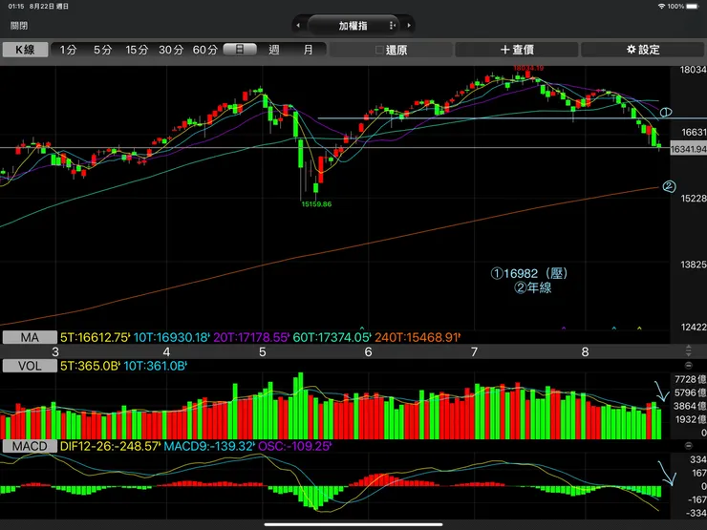Tap the current price tag 16341.94
This screenshot has height=530, width=707.
[x=689, y=149]
